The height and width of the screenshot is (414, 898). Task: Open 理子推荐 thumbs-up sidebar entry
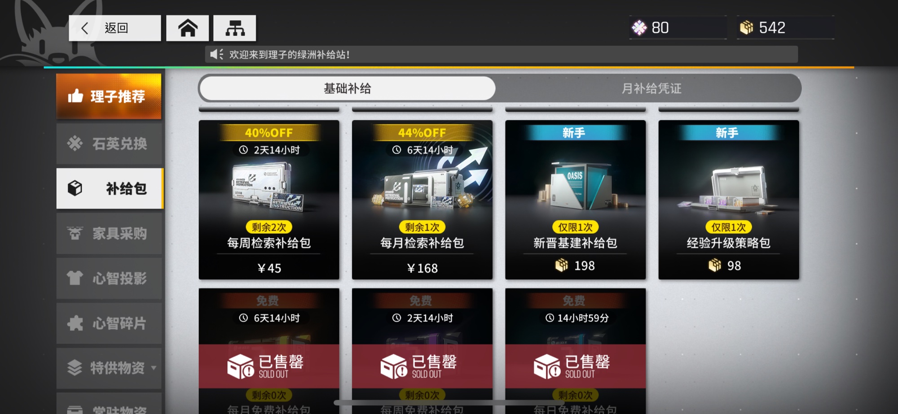tap(109, 96)
